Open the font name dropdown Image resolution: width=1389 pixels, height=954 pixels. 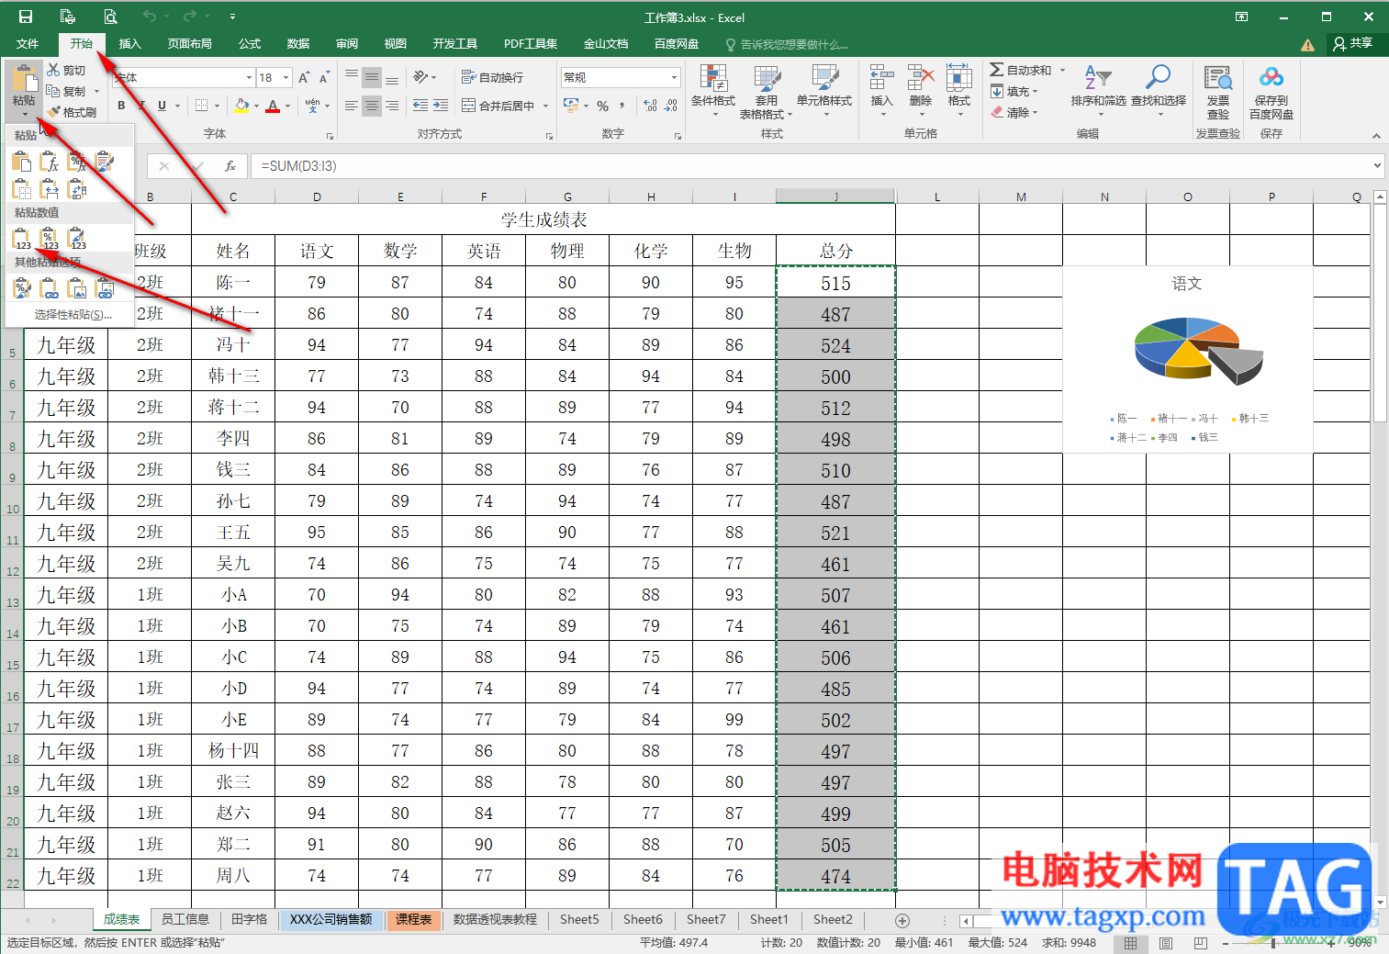(x=249, y=78)
